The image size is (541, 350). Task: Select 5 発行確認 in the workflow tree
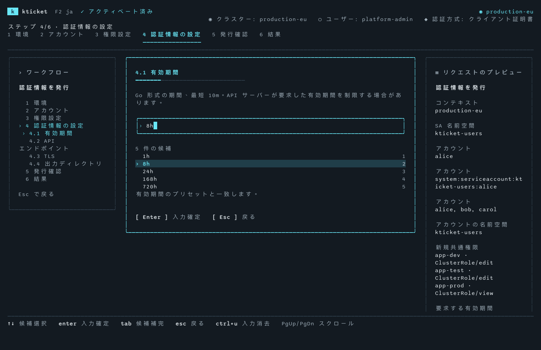(x=44, y=171)
